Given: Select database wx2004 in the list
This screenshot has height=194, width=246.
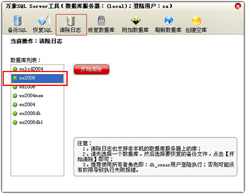Looking at the screenshot, I should 38,105.
